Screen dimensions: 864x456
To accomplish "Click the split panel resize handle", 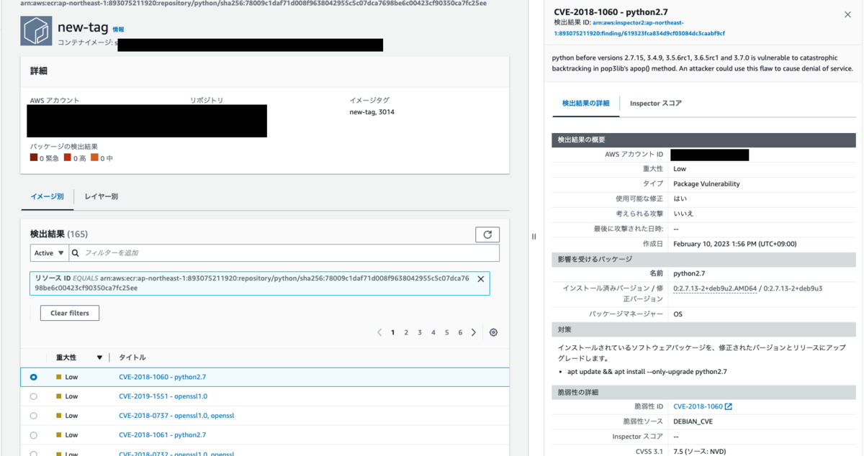I will tap(534, 237).
